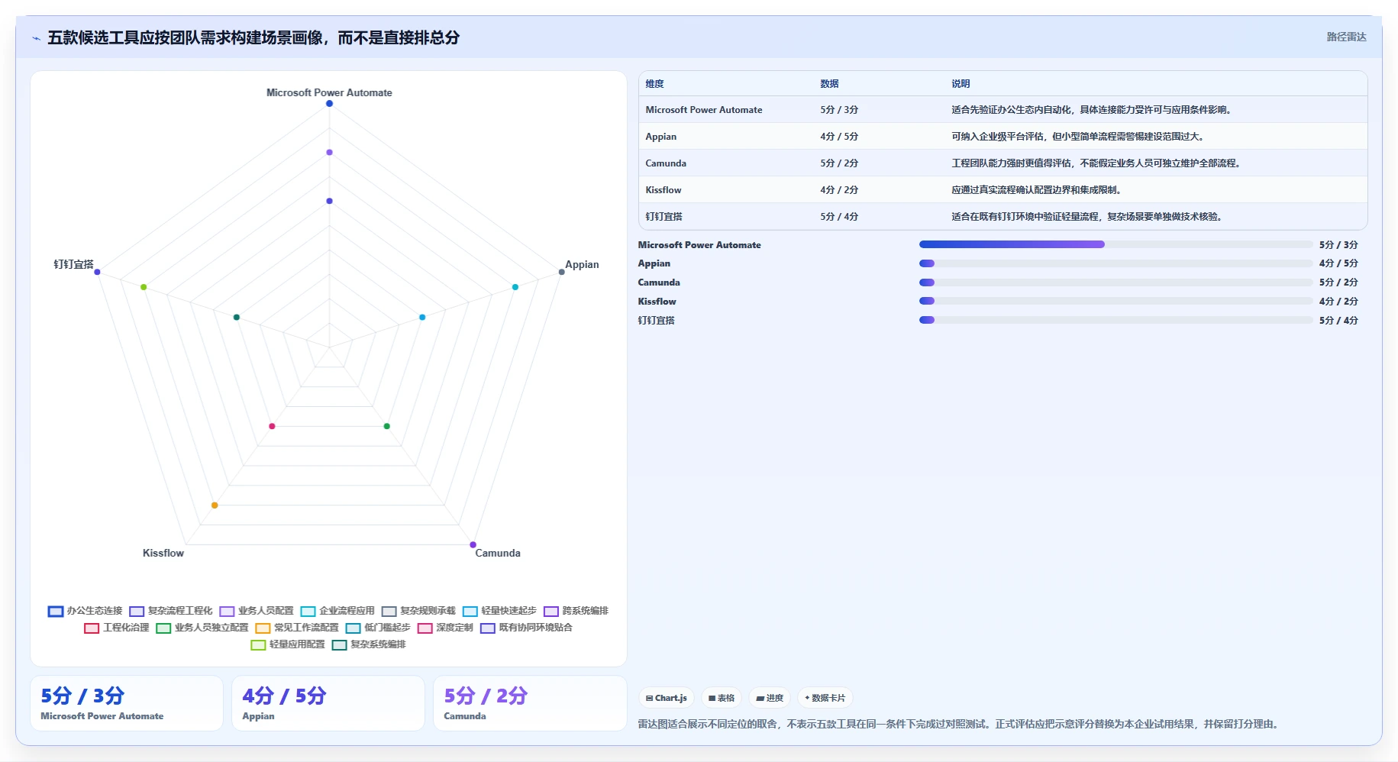Toggle the 复杂流程工程化 legend dataset
This screenshot has height=762, width=1398.
point(171,611)
